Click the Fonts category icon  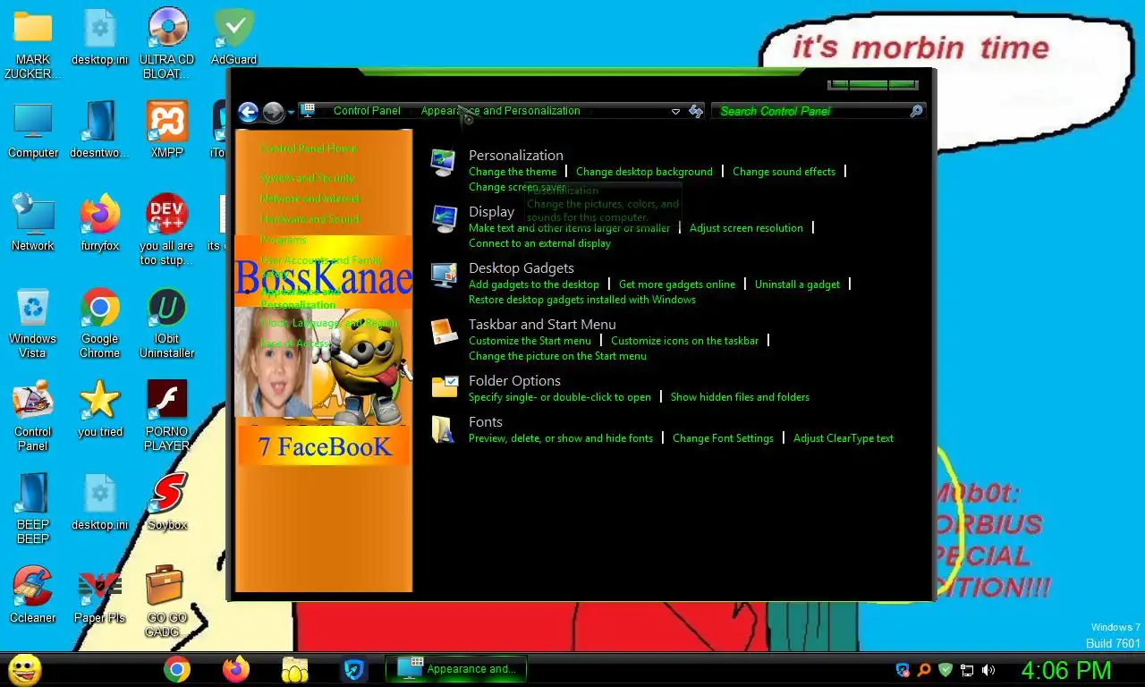(444, 428)
